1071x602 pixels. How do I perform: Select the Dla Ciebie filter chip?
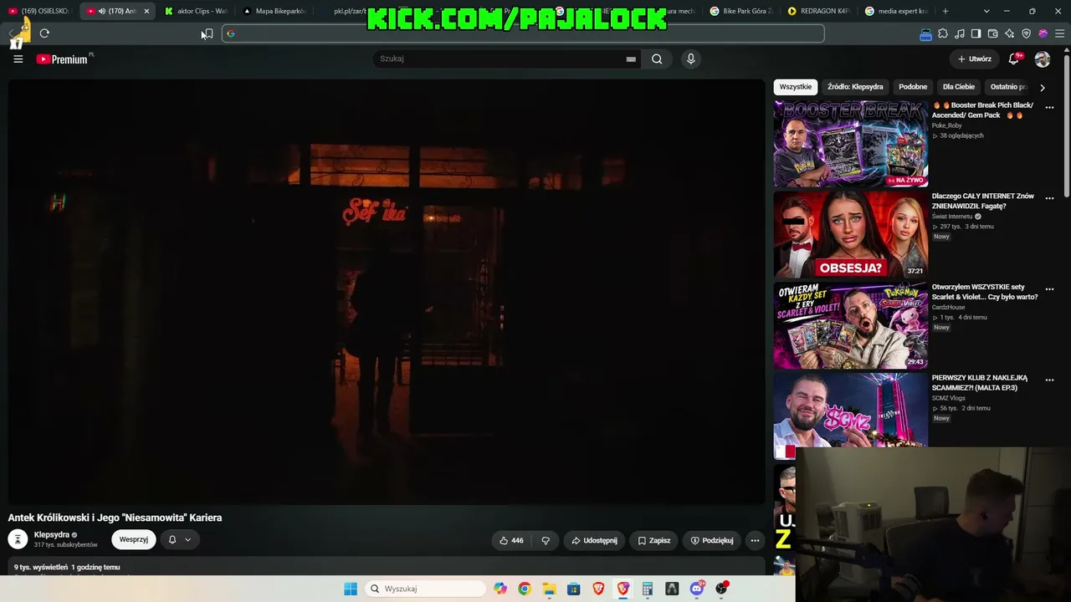point(959,87)
